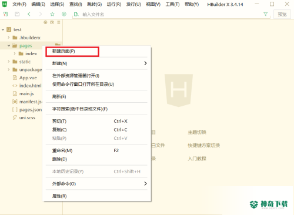Open the 视图(V) menu
294x215 pixels.
pyautogui.click(x=153, y=4)
